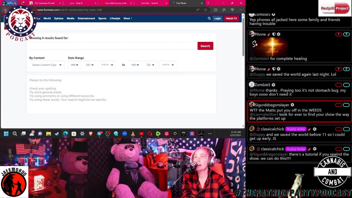Toggle red pill button on Sigurddragonslayer's message
The image size is (352, 198).
click(x=338, y=105)
